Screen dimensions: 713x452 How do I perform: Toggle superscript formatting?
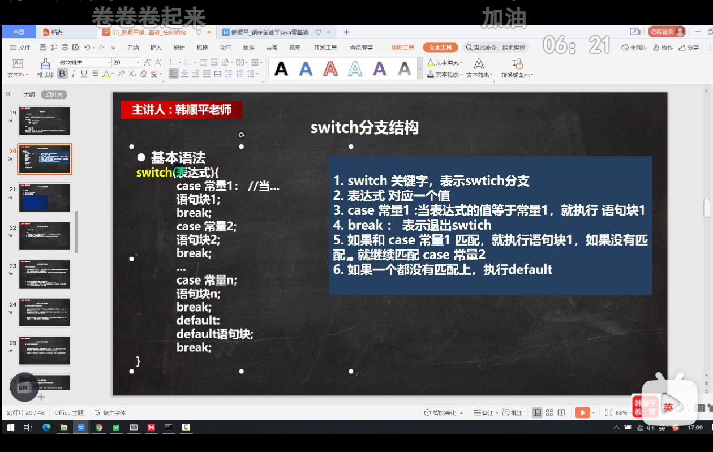coord(121,74)
